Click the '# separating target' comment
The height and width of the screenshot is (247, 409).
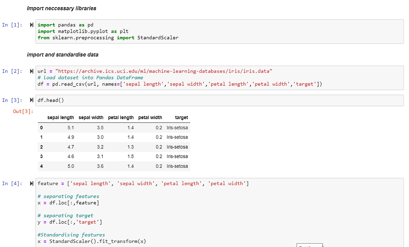click(x=65, y=216)
